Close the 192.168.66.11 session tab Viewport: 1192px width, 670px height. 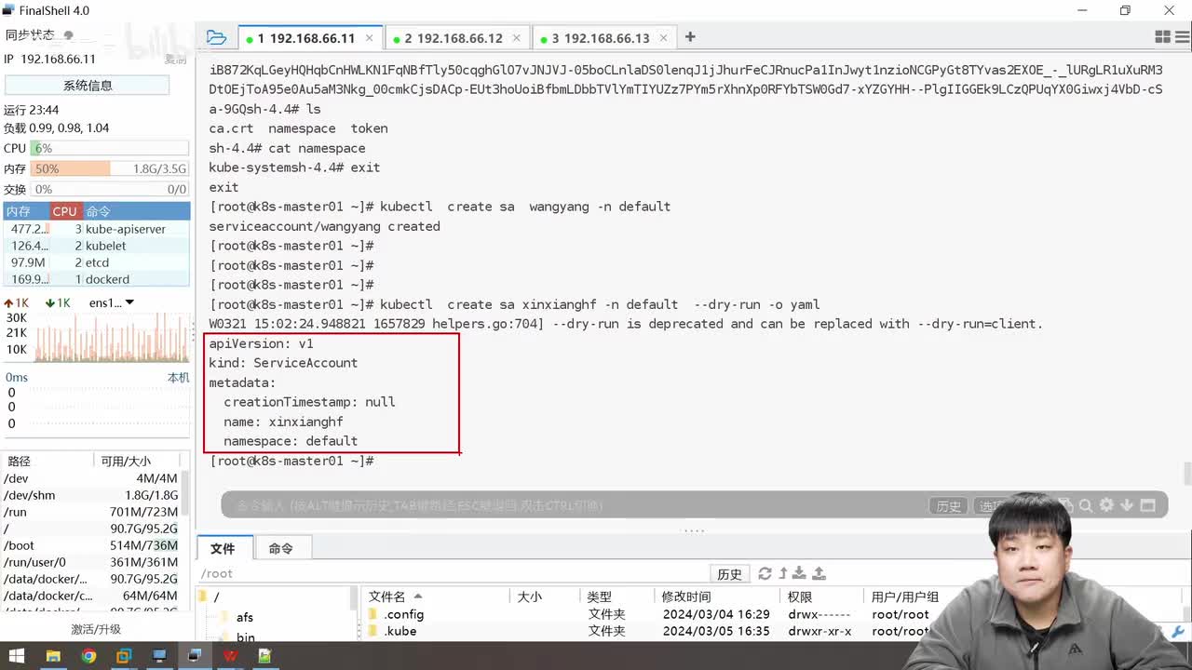point(370,38)
